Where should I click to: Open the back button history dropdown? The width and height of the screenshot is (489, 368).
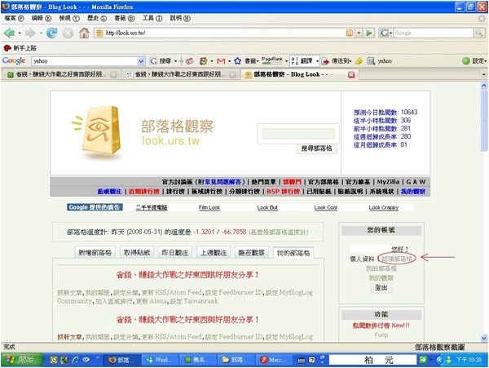pyautogui.click(x=20, y=33)
